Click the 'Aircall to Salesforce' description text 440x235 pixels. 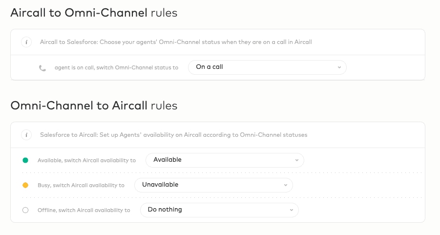tap(176, 42)
